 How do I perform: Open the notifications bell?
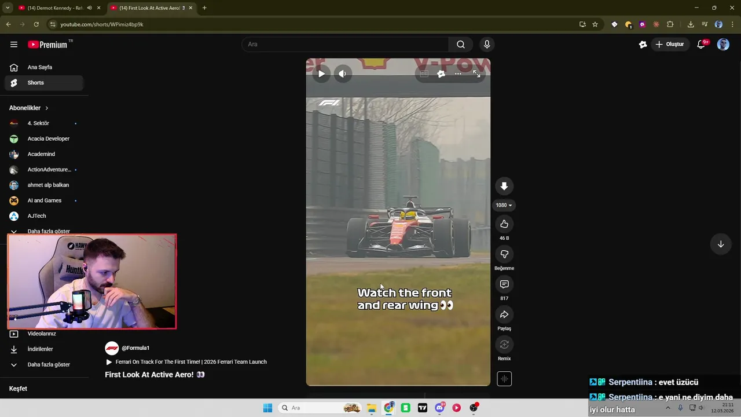tap(701, 45)
